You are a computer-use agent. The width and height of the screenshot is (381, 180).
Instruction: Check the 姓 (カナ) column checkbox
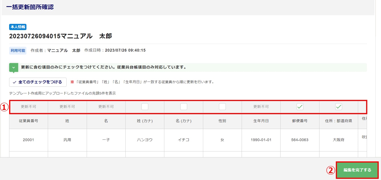coord(145,106)
